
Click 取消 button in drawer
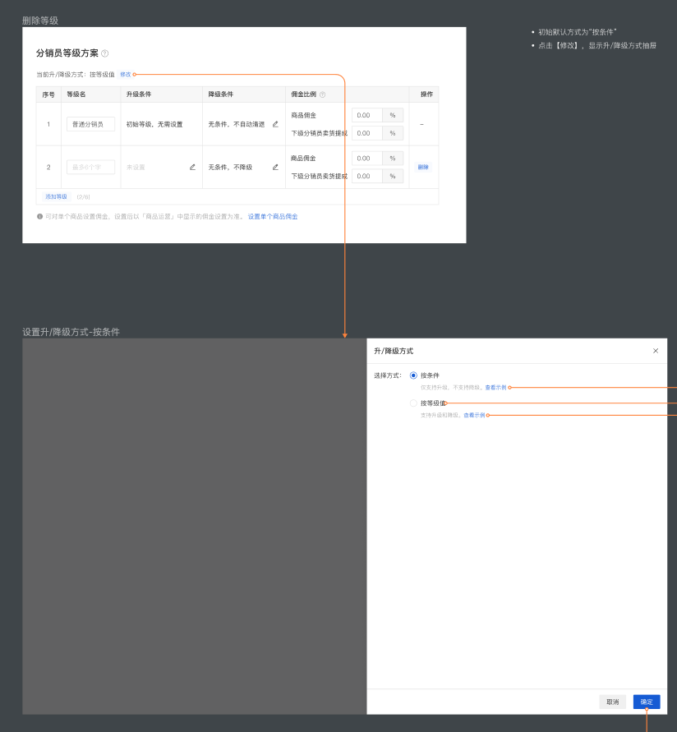click(613, 702)
